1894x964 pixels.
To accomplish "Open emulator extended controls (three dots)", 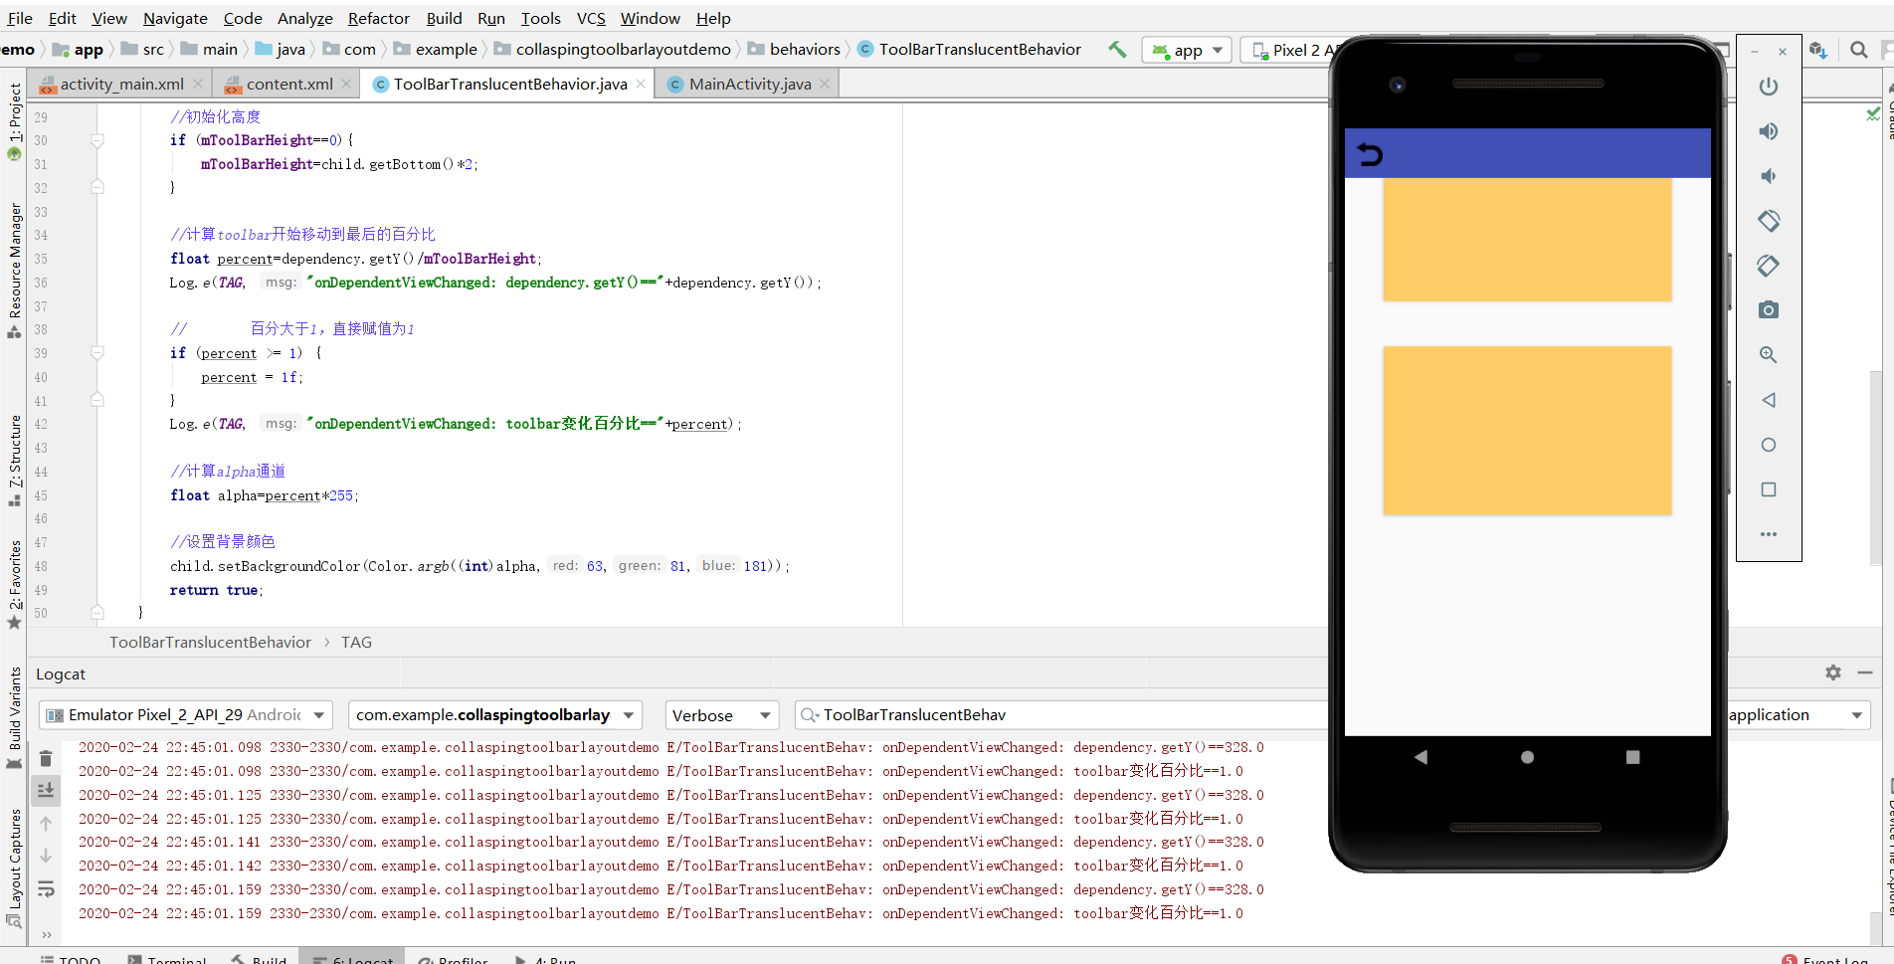I will point(1768,534).
